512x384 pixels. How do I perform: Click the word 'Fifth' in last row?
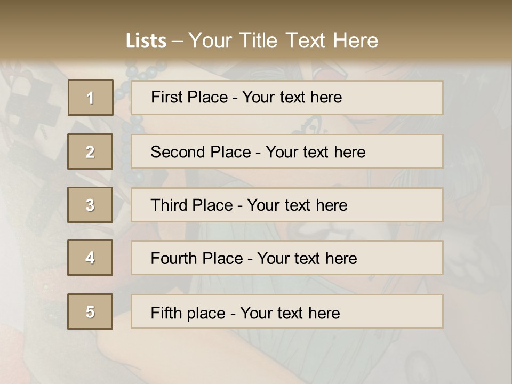163,313
